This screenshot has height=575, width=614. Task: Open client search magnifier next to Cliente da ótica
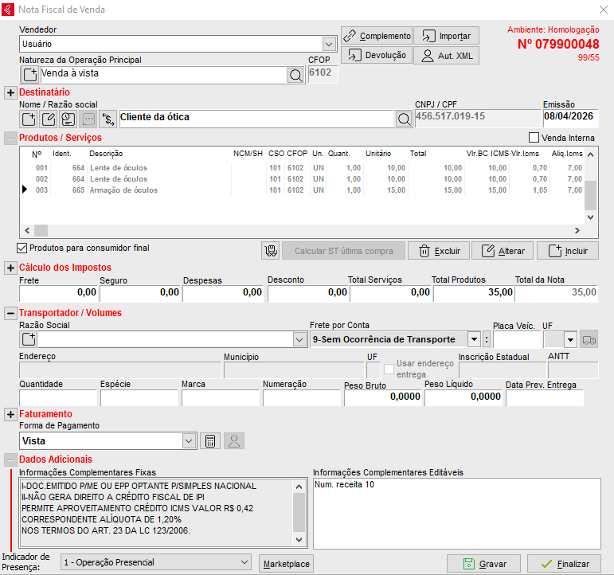coord(405,119)
